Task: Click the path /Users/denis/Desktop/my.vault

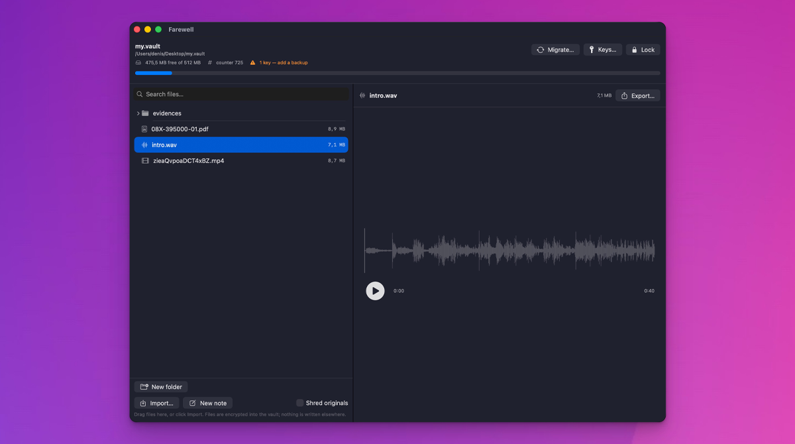Action: [x=170, y=54]
